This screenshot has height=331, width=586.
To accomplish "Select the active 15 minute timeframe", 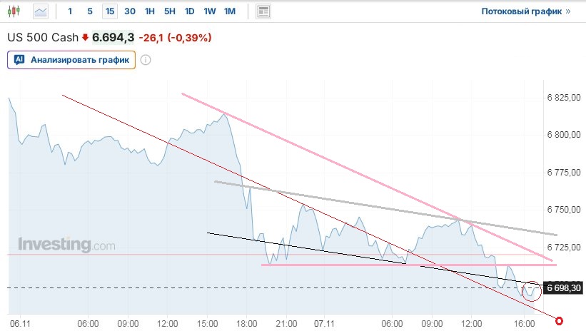I will pyautogui.click(x=109, y=11).
